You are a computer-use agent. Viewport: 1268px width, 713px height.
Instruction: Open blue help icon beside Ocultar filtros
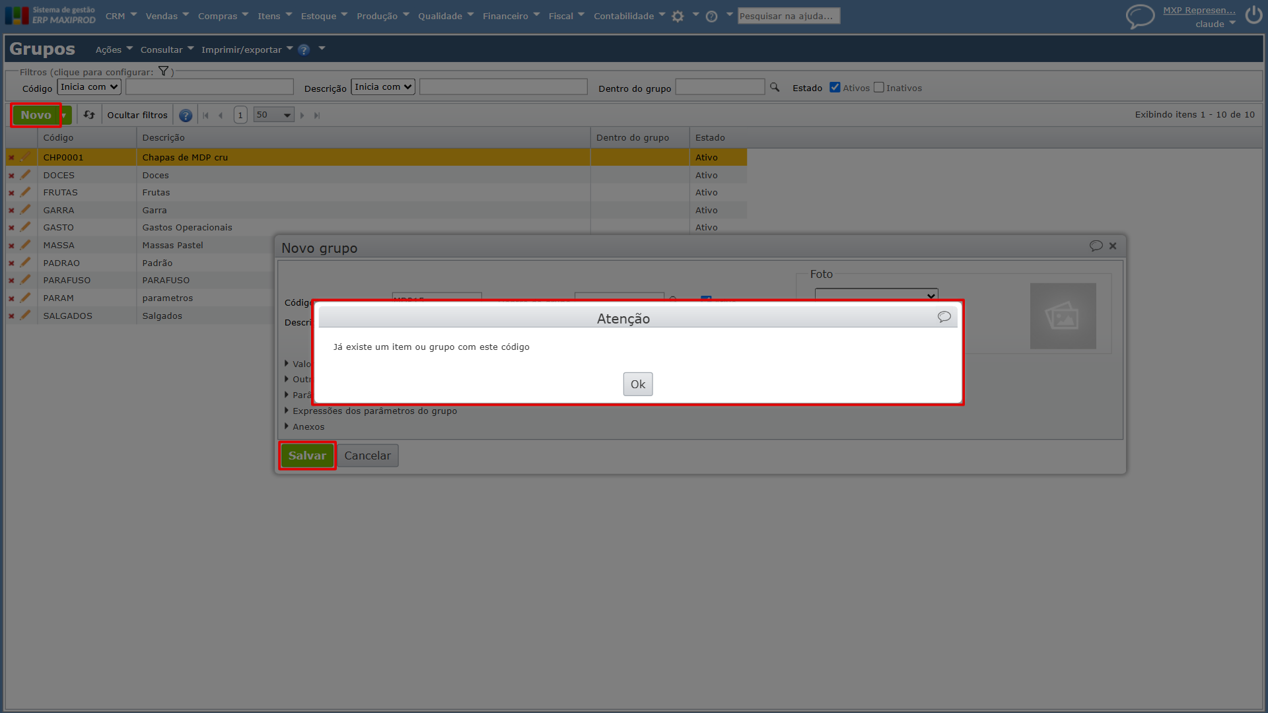point(186,116)
